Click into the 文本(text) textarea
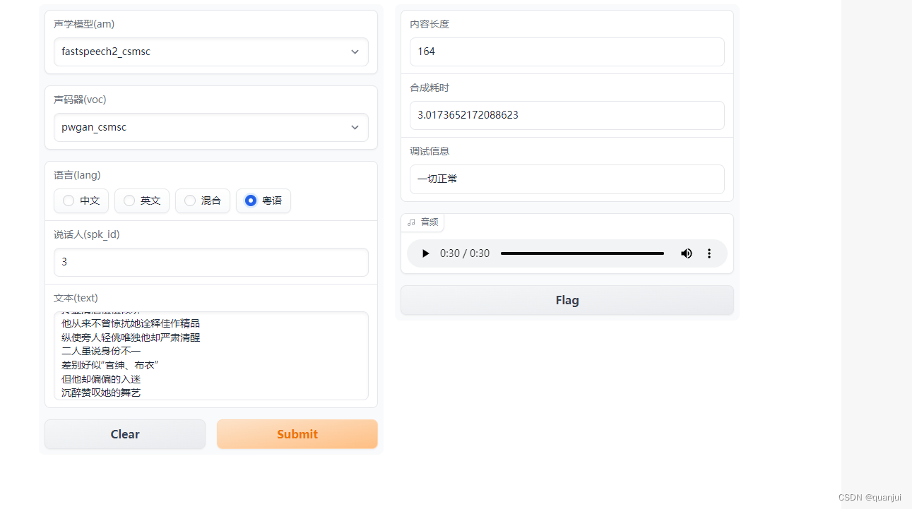Image resolution: width=912 pixels, height=509 pixels. [211, 356]
